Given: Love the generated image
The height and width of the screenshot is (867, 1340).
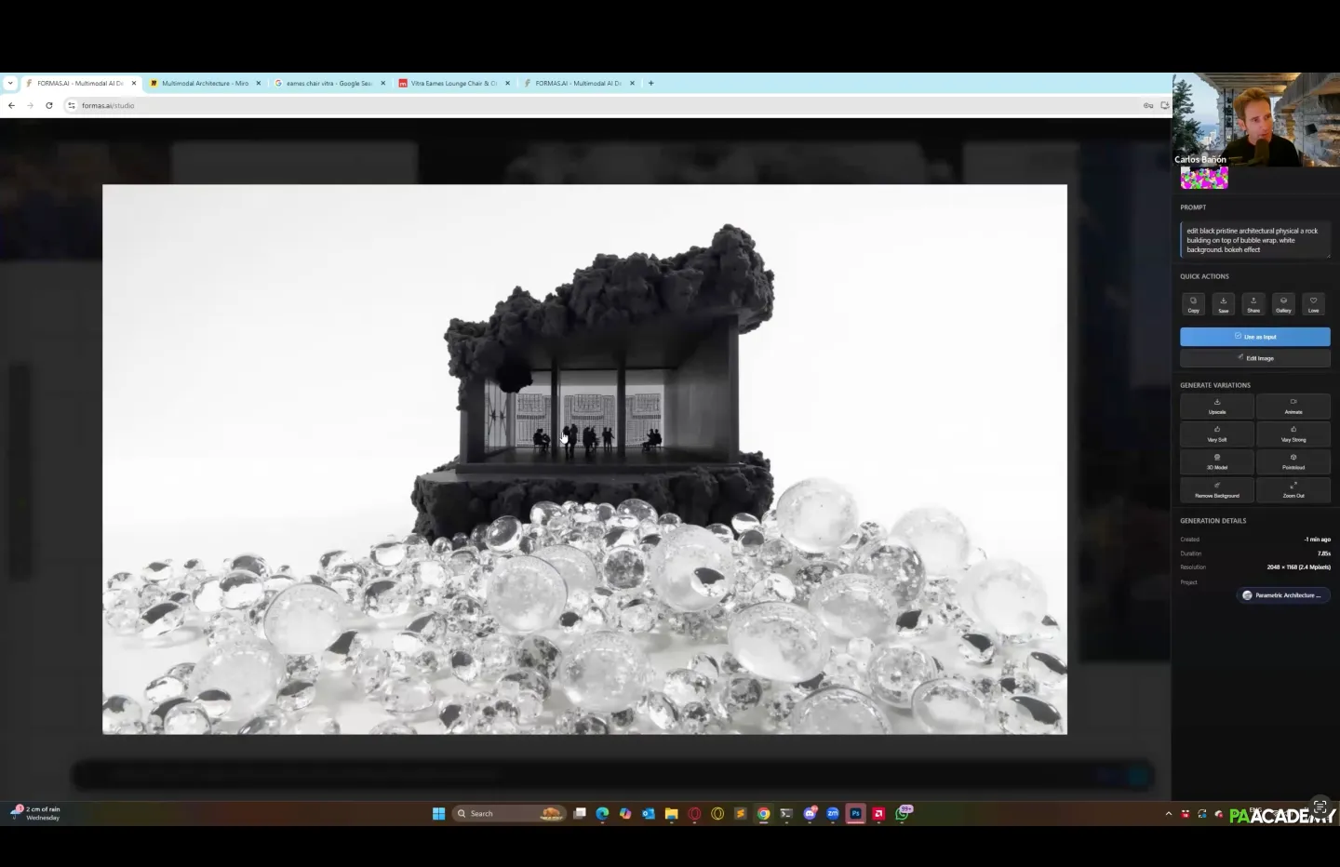Looking at the screenshot, I should (1313, 304).
